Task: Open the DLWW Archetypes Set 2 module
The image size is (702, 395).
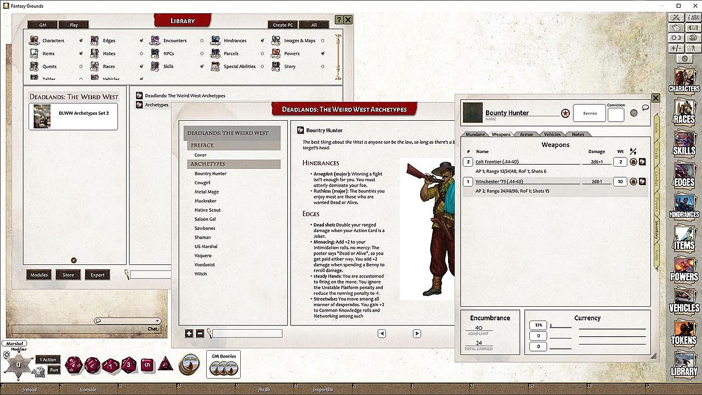Action: coord(73,116)
